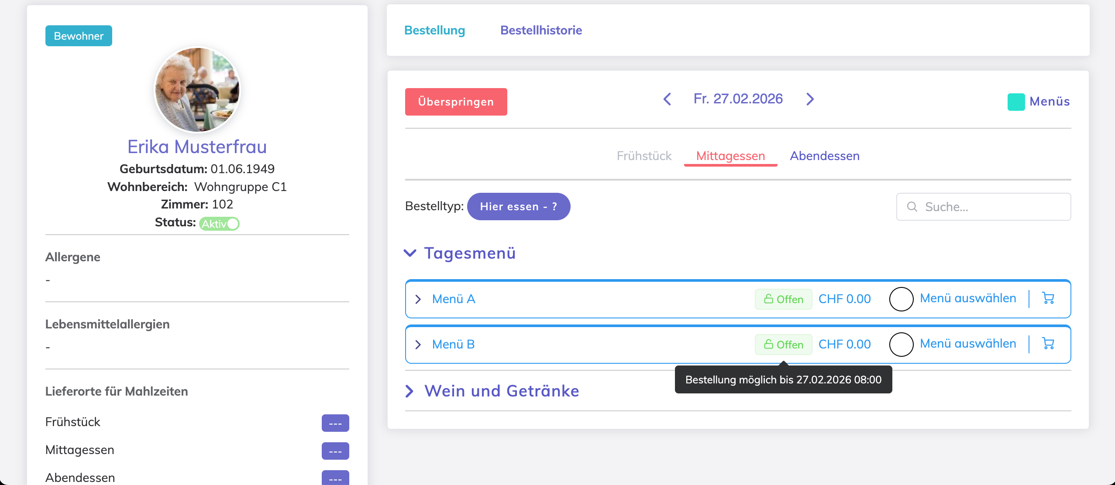Click the search magnifier icon
1115x485 pixels.
click(x=912, y=207)
